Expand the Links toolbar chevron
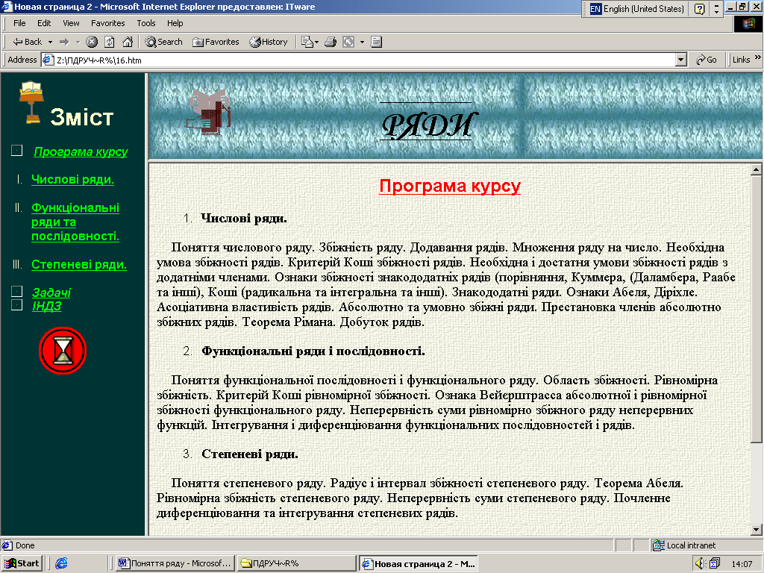This screenshot has height=573, width=764. [758, 57]
